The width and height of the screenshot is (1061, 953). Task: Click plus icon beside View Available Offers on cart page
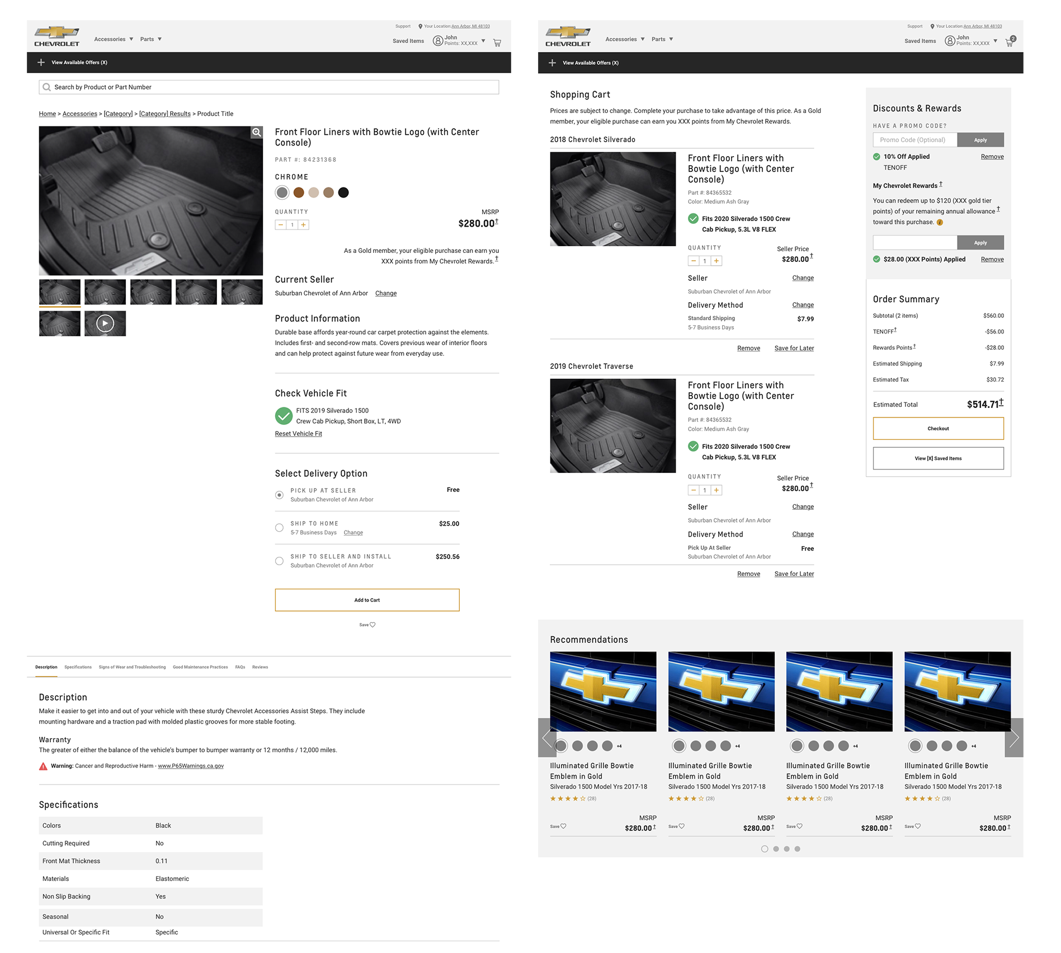tap(552, 63)
